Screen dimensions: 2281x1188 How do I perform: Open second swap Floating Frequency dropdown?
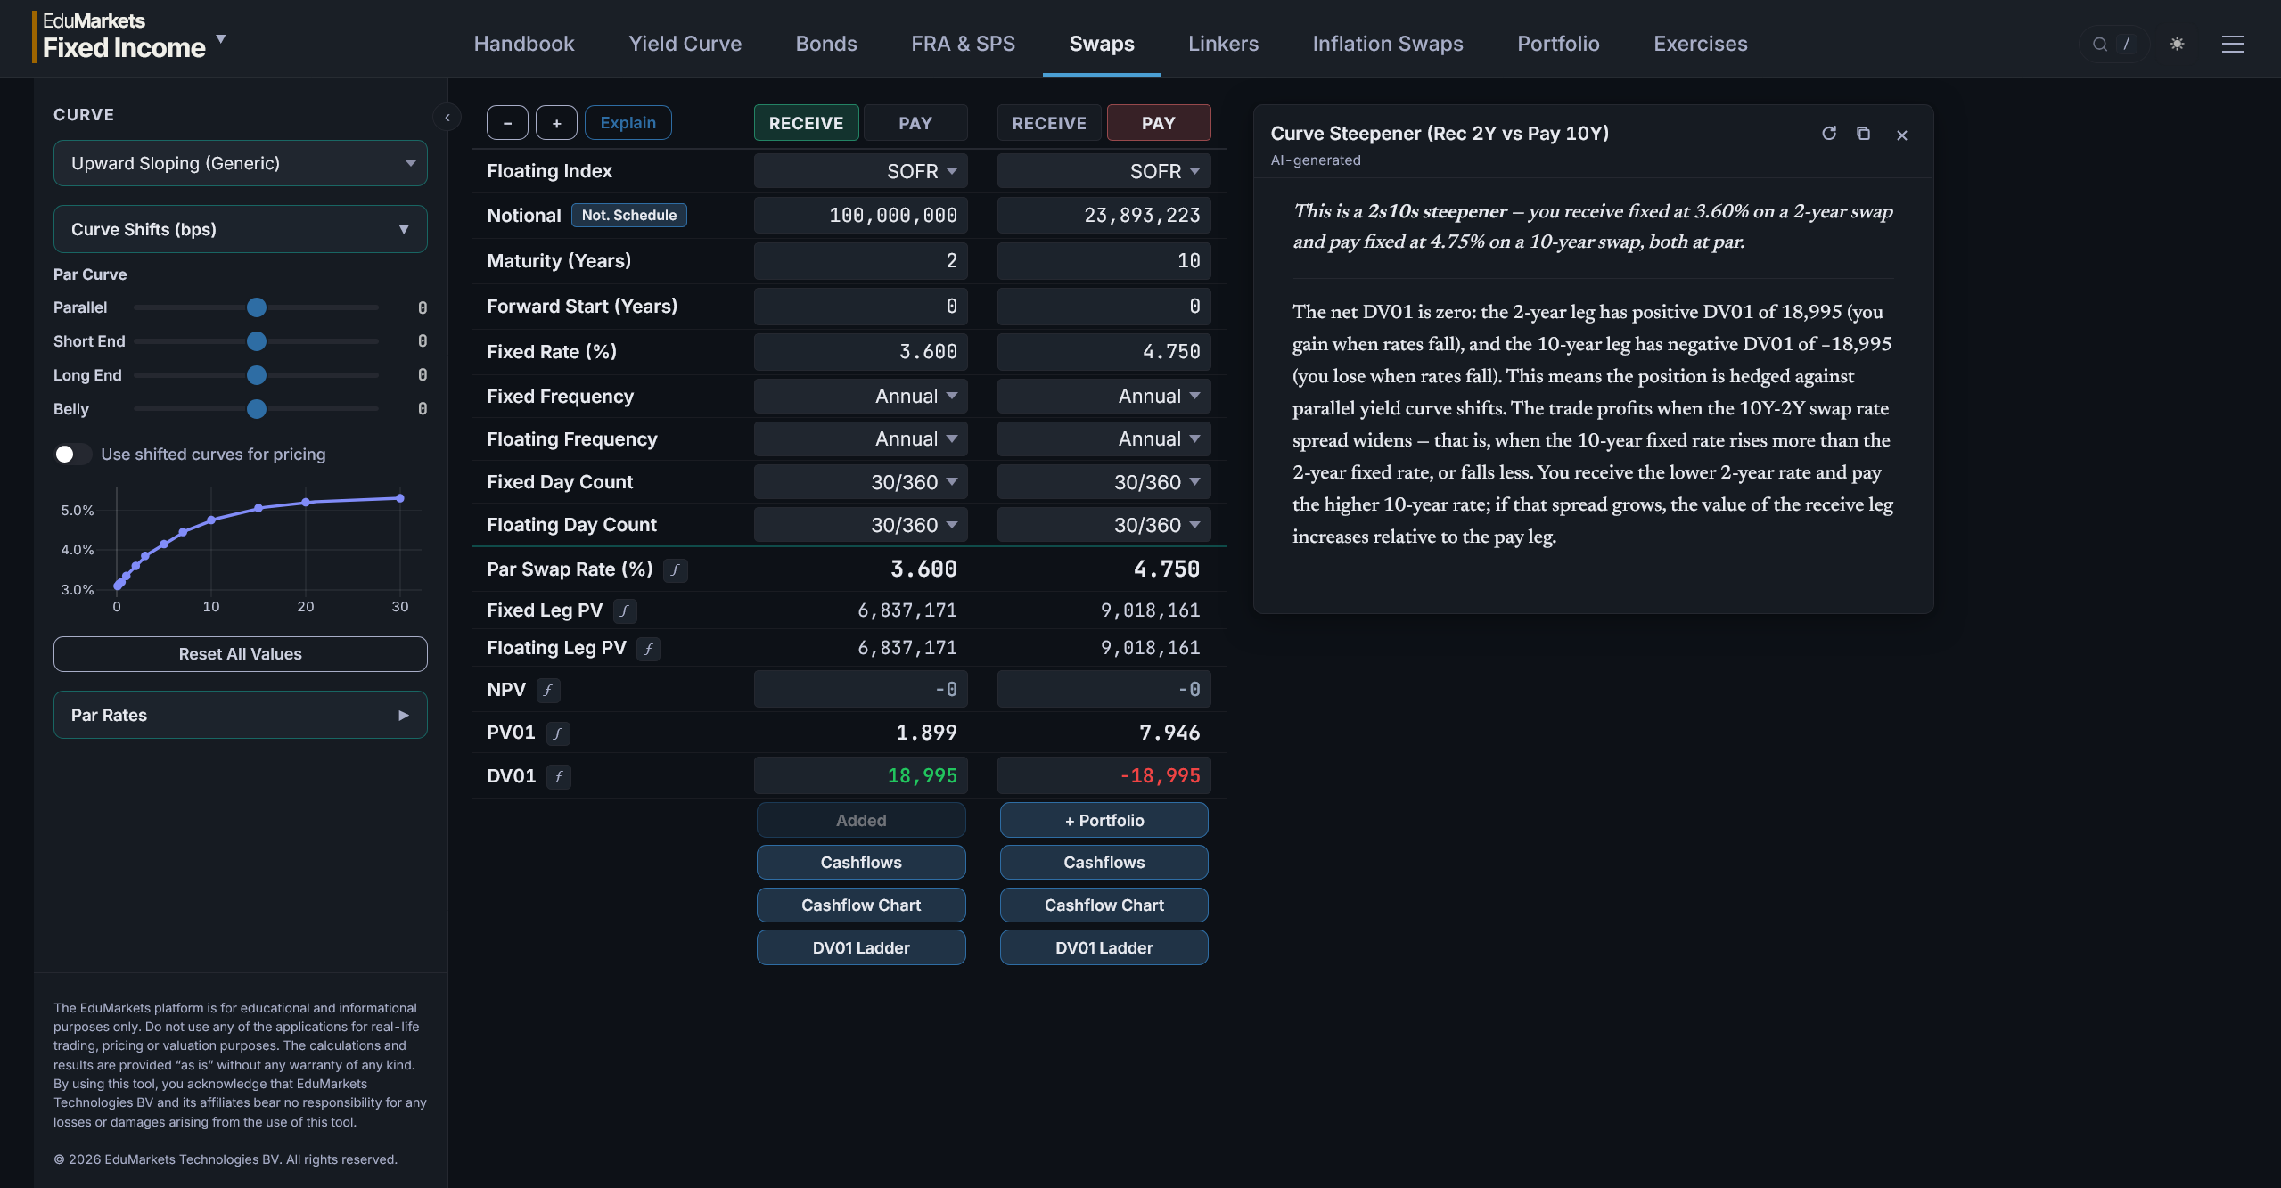coord(1104,439)
